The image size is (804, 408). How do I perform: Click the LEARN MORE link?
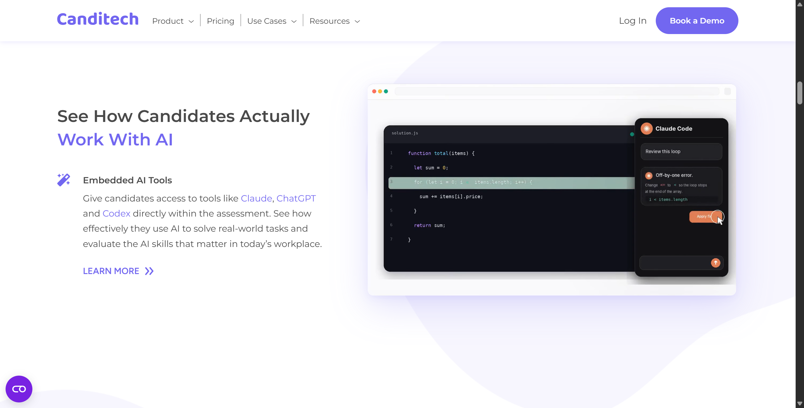click(x=111, y=271)
